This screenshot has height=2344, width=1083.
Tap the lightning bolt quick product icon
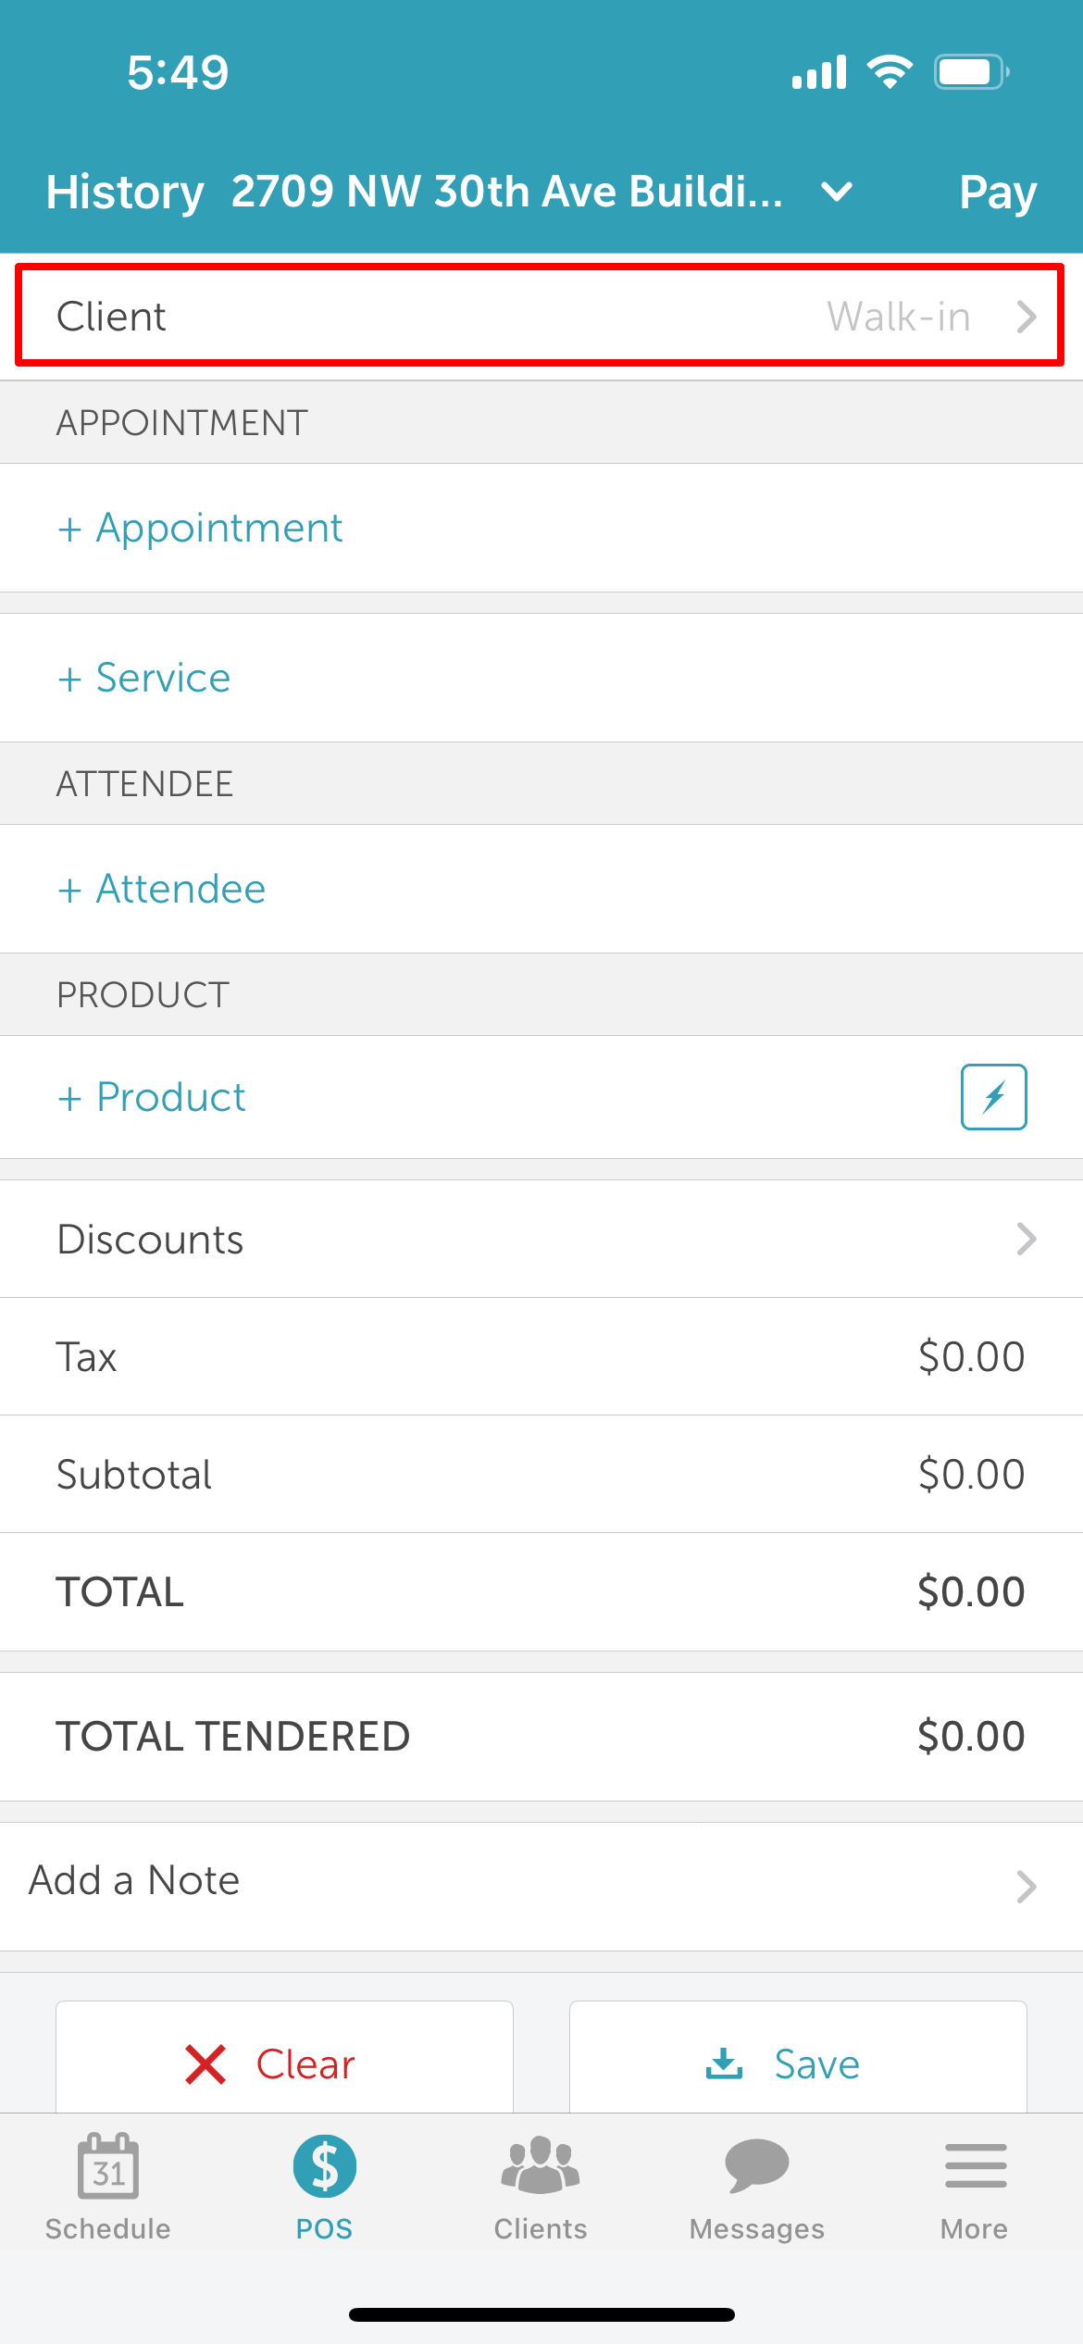click(993, 1097)
